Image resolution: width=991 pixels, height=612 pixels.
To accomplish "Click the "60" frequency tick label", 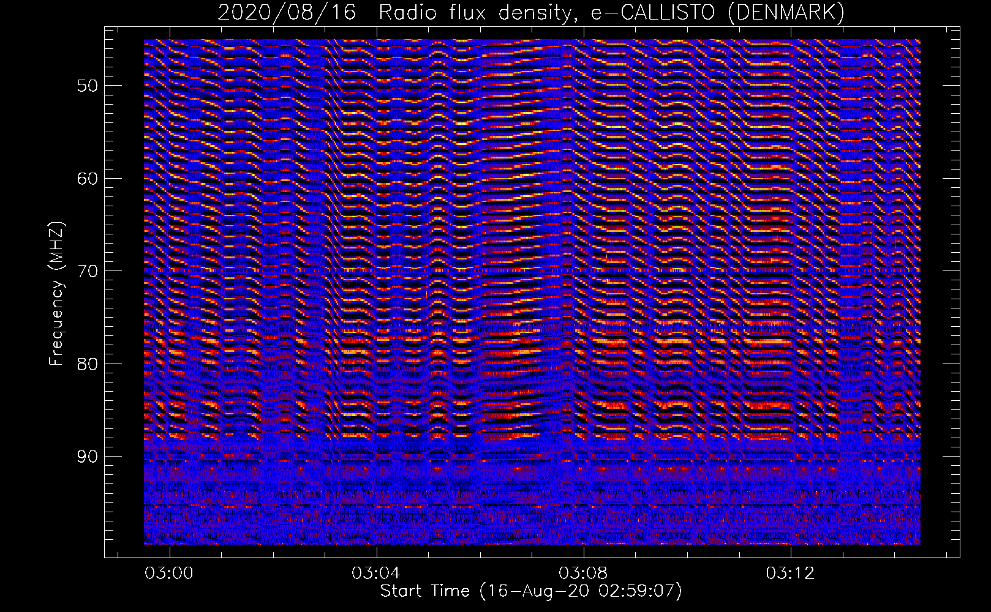I will click(x=88, y=179).
